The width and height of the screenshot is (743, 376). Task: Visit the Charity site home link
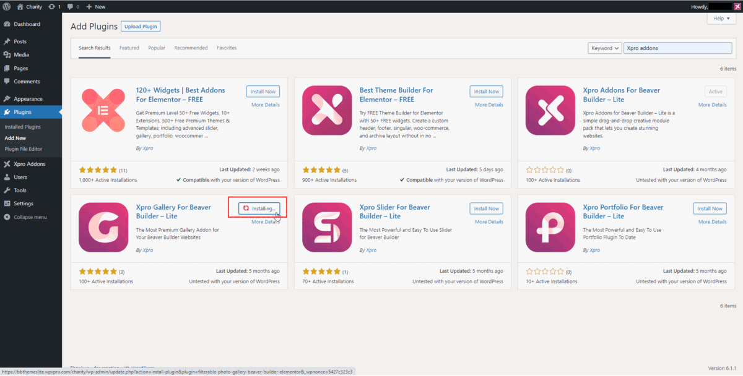(28, 6)
